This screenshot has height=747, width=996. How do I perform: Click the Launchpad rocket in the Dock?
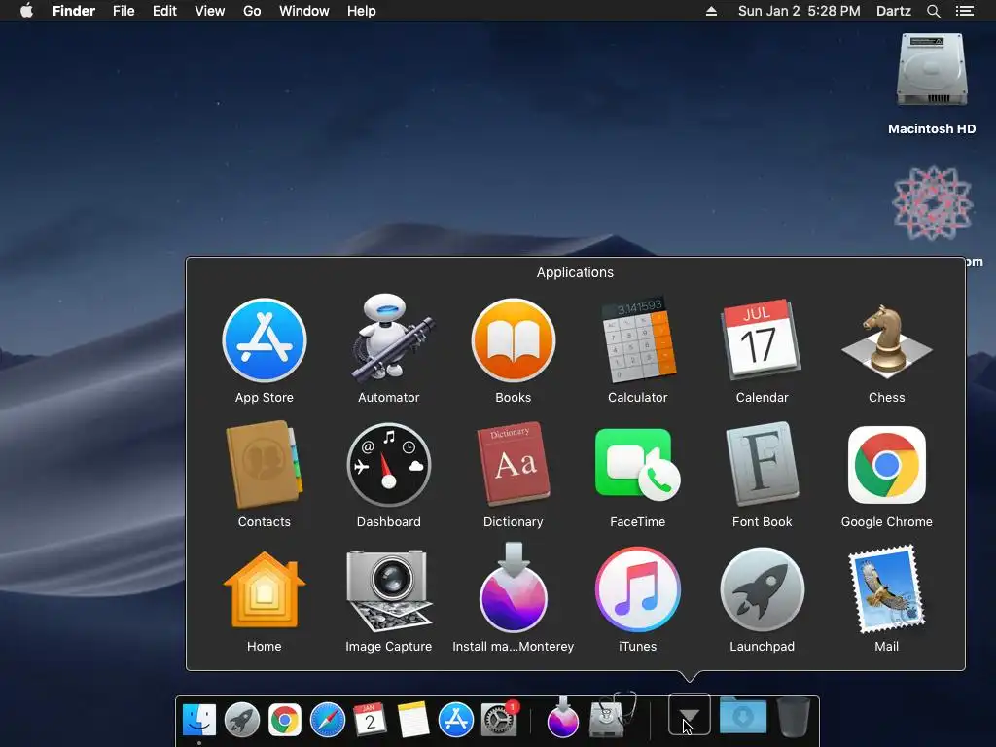pos(242,720)
